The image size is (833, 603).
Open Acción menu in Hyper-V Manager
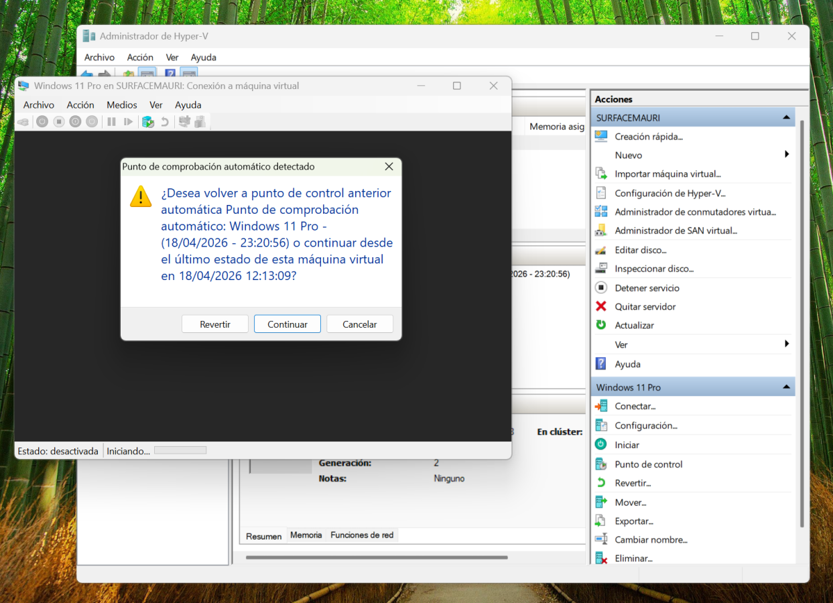pyautogui.click(x=140, y=58)
